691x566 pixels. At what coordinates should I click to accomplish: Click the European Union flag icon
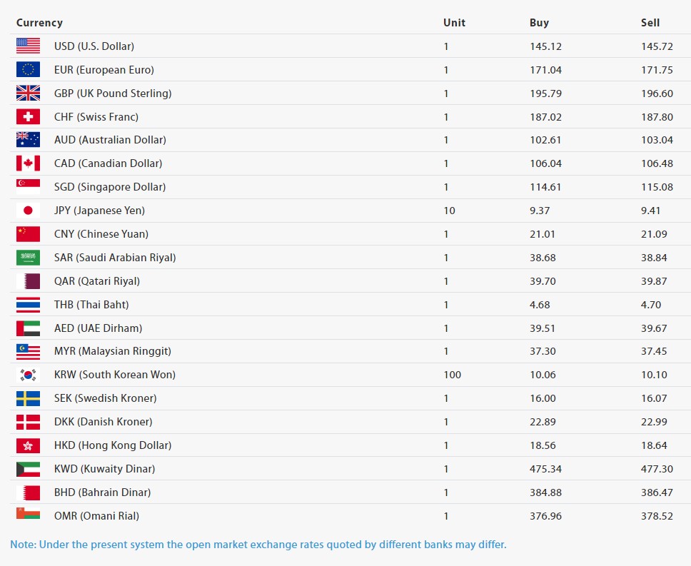point(28,70)
